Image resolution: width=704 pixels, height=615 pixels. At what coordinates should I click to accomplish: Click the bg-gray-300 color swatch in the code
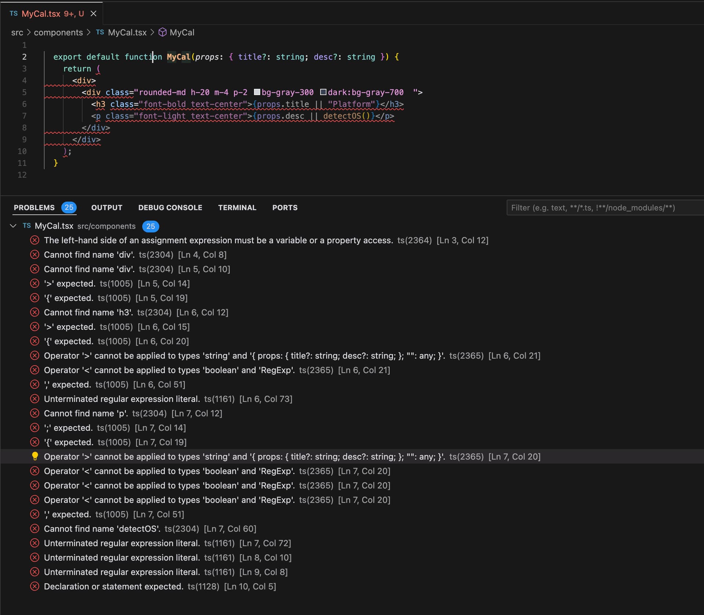coord(257,92)
